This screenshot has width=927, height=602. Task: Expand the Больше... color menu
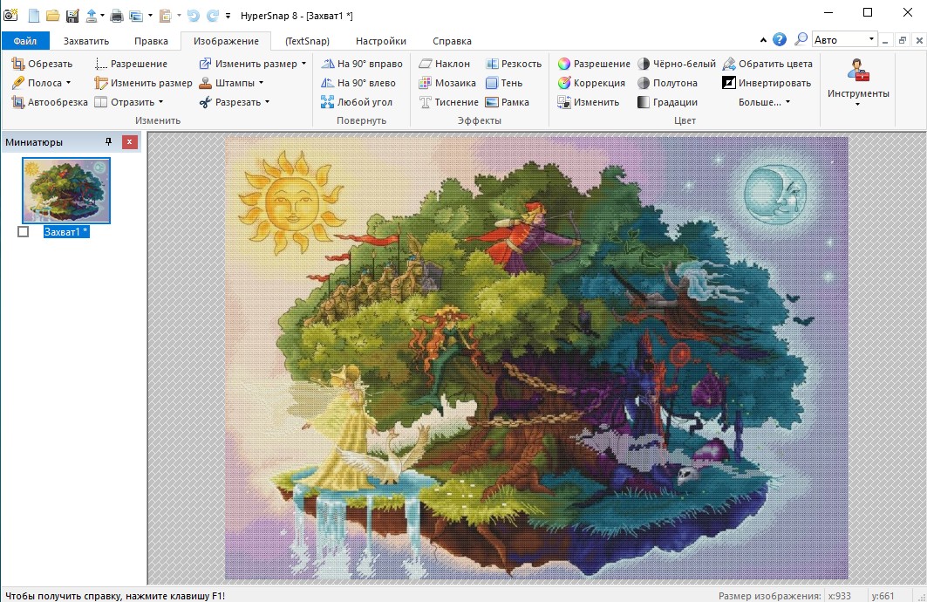764,102
